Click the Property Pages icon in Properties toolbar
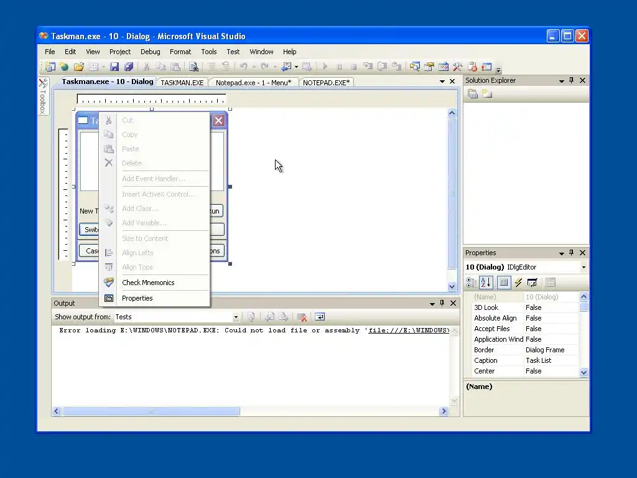Screen dimensions: 637x478 pos(551,283)
